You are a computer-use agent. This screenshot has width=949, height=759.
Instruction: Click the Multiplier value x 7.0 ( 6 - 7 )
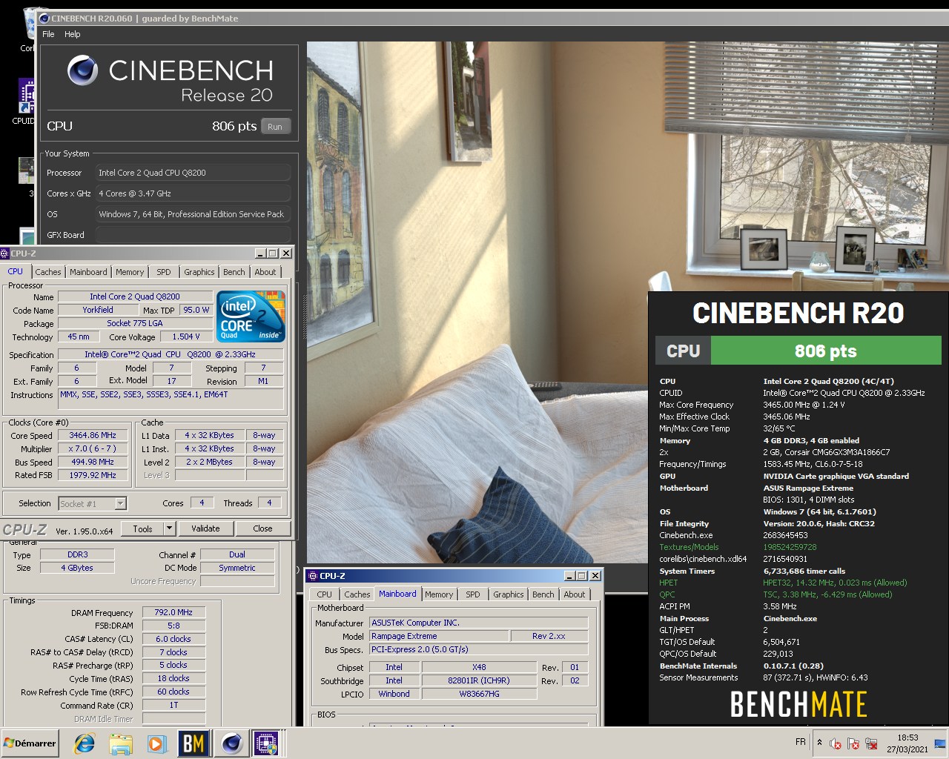(93, 449)
